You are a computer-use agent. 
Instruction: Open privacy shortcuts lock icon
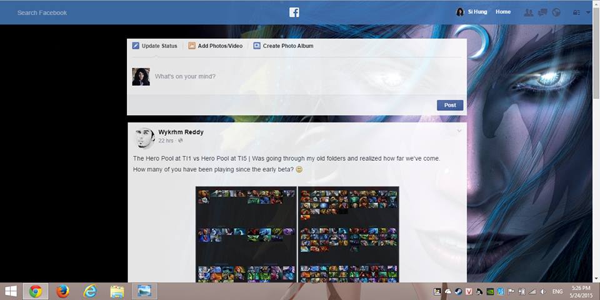point(576,12)
